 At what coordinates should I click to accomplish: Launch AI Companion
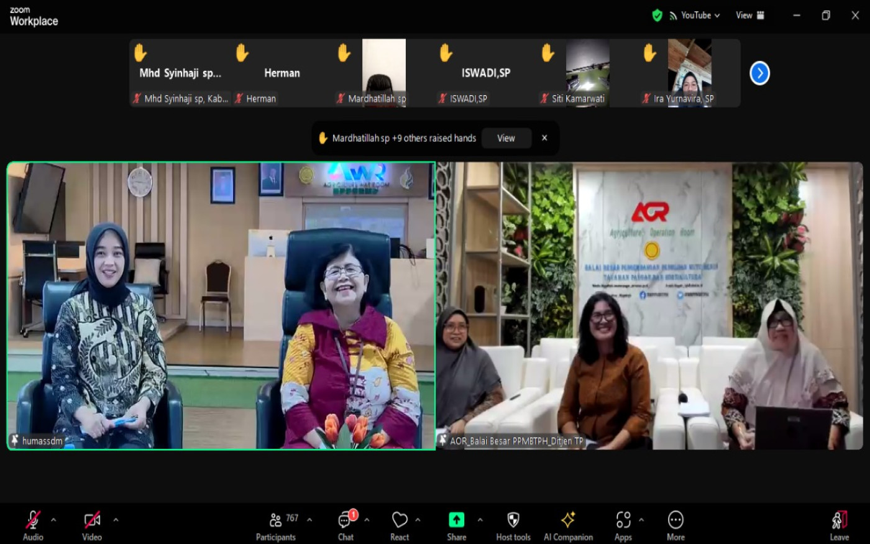[x=568, y=525]
